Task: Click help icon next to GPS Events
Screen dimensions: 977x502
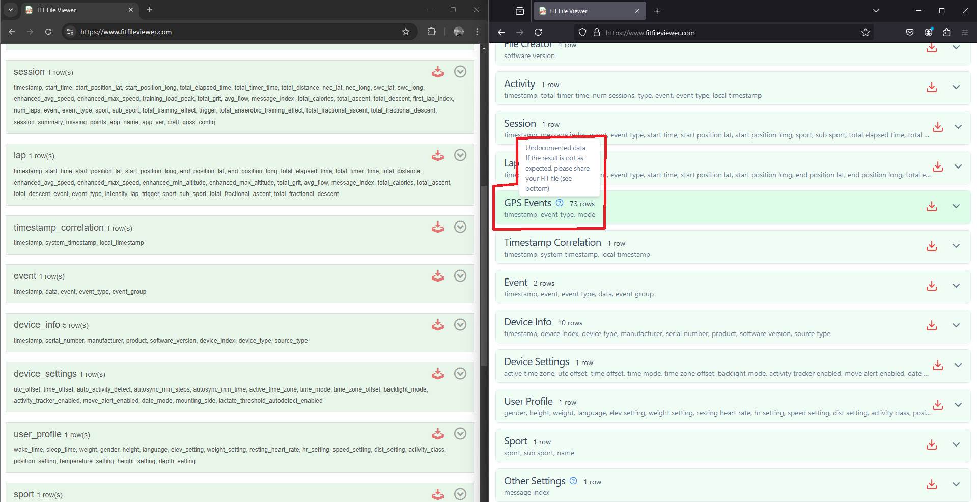Action: (x=560, y=203)
